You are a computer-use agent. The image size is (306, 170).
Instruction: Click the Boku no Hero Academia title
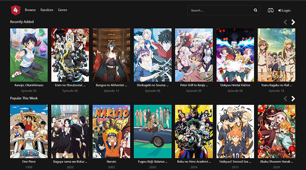coord(194,161)
